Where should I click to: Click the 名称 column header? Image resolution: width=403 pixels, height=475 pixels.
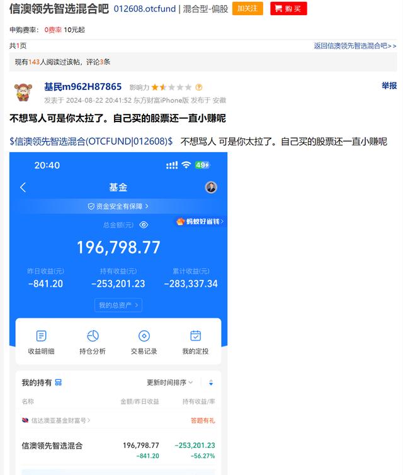[x=28, y=401]
